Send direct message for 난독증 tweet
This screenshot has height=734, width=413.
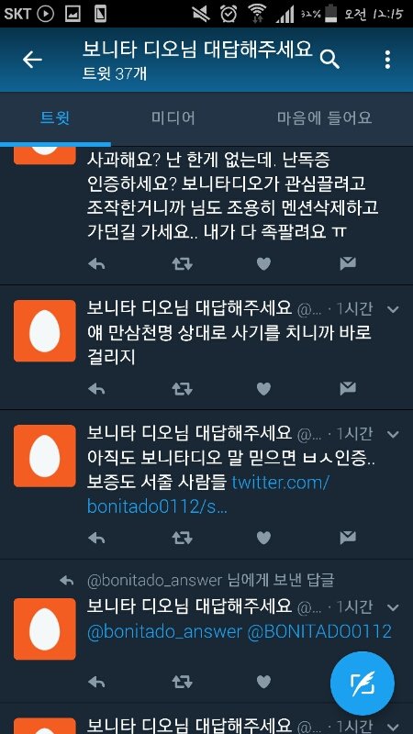[x=348, y=264]
